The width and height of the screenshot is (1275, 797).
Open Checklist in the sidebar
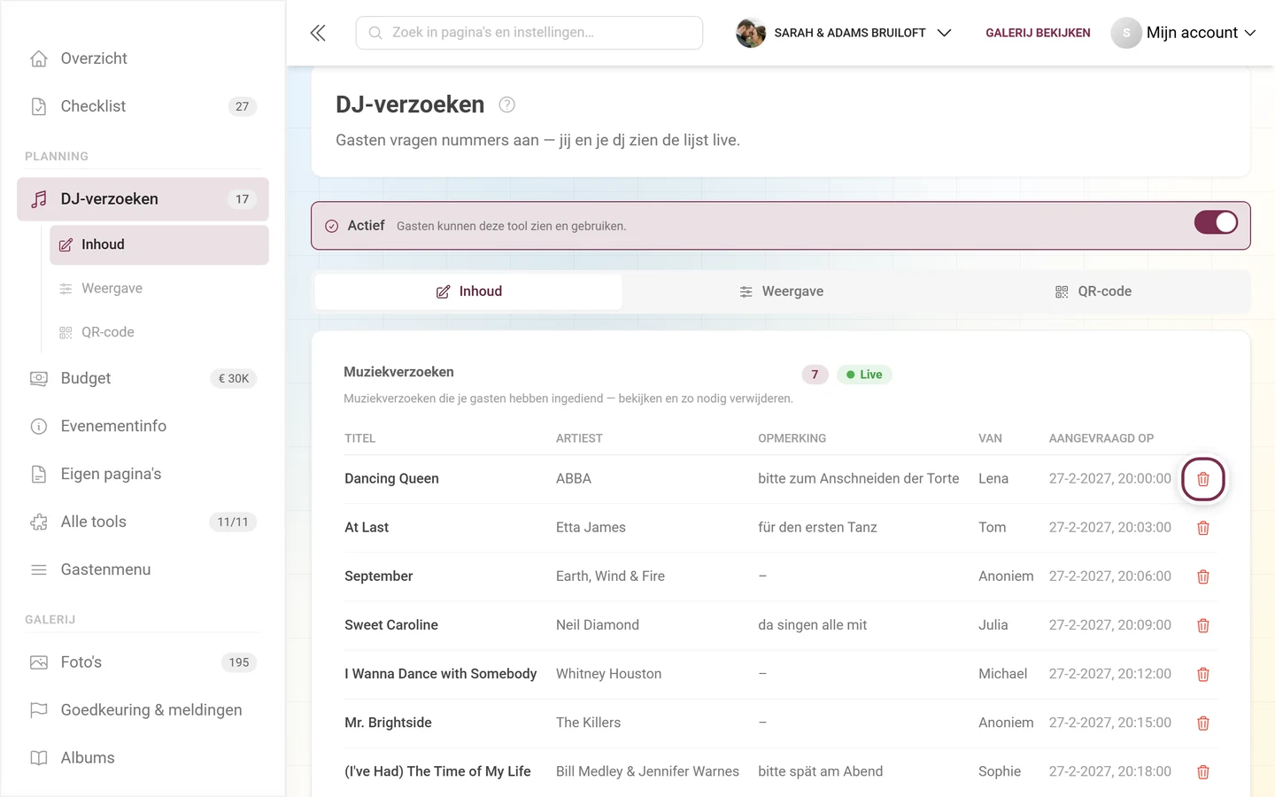click(x=143, y=106)
